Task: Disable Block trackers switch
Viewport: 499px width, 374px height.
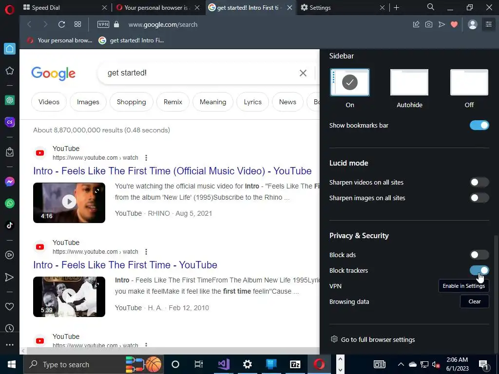Action: (480, 270)
